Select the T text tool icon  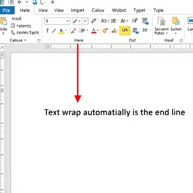47,31
